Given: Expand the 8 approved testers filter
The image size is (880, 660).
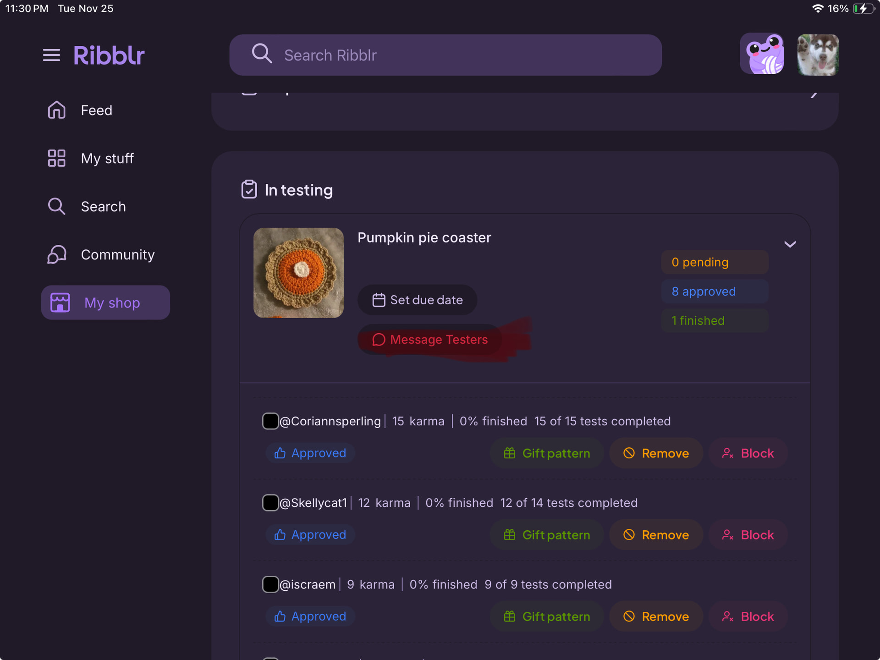Looking at the screenshot, I should pos(714,291).
